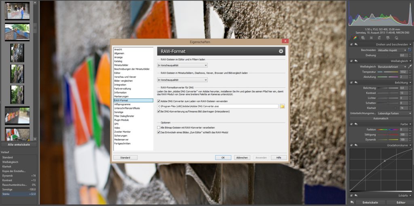414x206 pixels.
Task: Open the RAW-Dateien im Editor quality dropdown
Action: pos(182,65)
